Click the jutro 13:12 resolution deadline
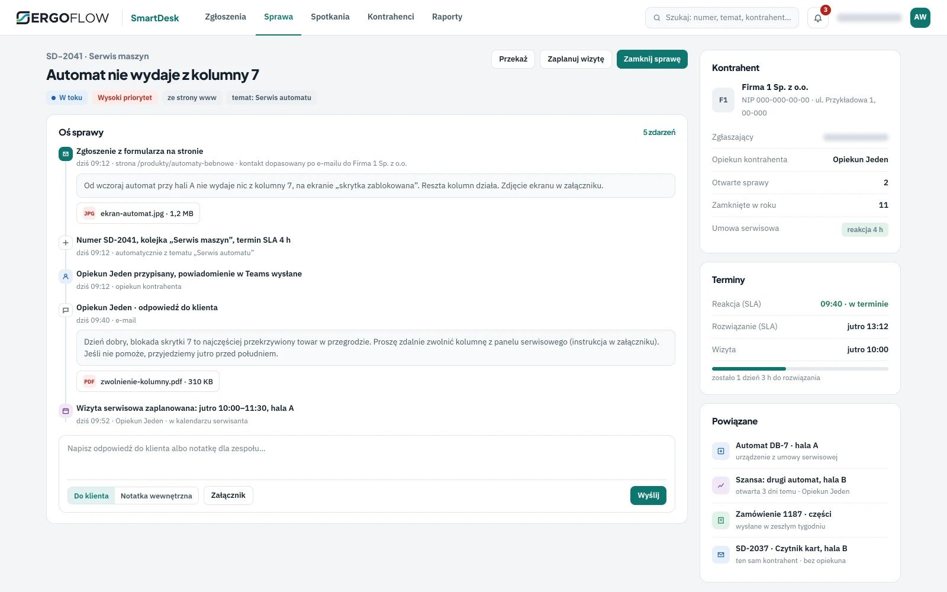 click(x=867, y=327)
